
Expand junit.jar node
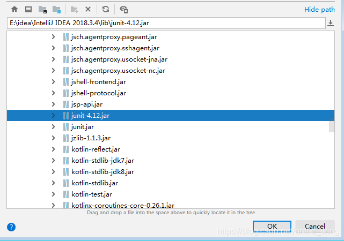(53, 127)
